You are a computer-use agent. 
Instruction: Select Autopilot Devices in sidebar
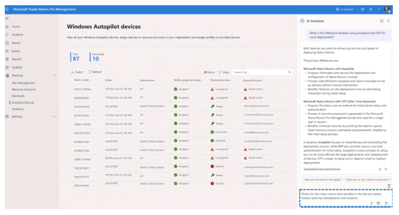pyautogui.click(x=22, y=102)
